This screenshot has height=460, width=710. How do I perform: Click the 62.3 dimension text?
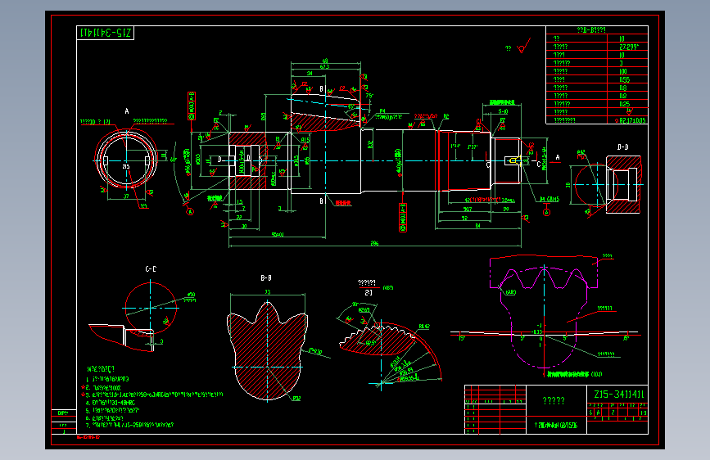[324, 66]
